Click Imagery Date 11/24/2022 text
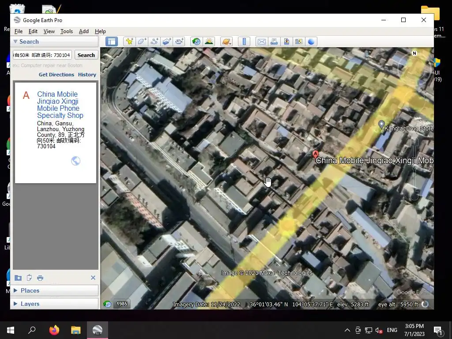The image size is (452, 339). (x=207, y=305)
